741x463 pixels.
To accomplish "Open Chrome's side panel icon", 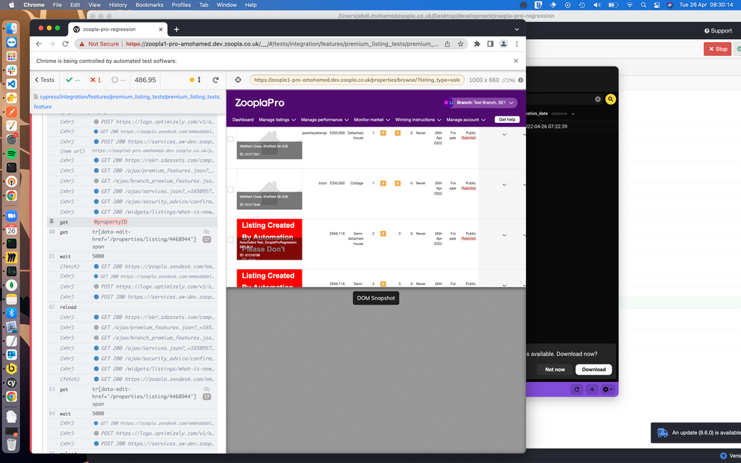I will [490, 44].
